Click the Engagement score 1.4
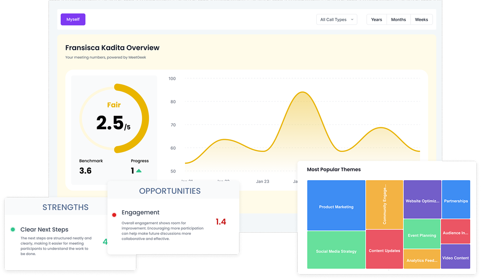481x280 pixels. pyautogui.click(x=221, y=222)
